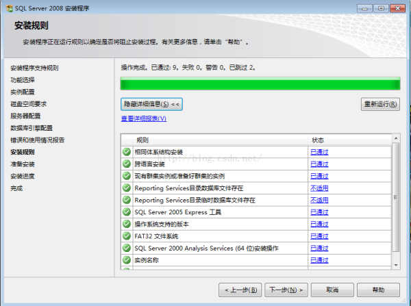Go back with 上一步(B) button
411x306 pixels.
240,290
